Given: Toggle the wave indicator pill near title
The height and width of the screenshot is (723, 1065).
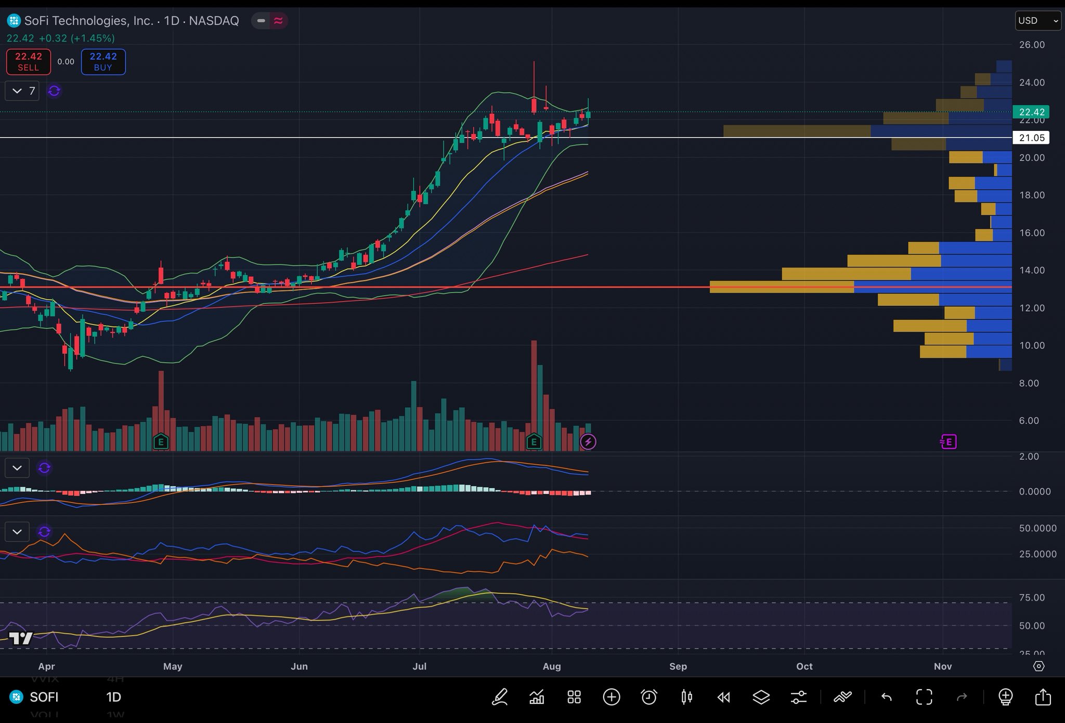Looking at the screenshot, I should click(278, 21).
